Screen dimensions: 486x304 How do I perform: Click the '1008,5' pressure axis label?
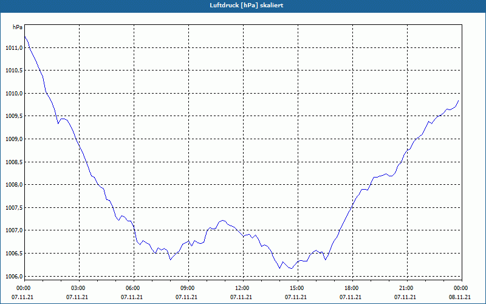(x=14, y=162)
